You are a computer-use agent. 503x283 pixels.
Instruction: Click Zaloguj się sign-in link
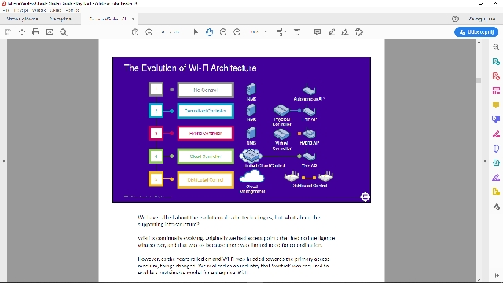[x=482, y=19]
